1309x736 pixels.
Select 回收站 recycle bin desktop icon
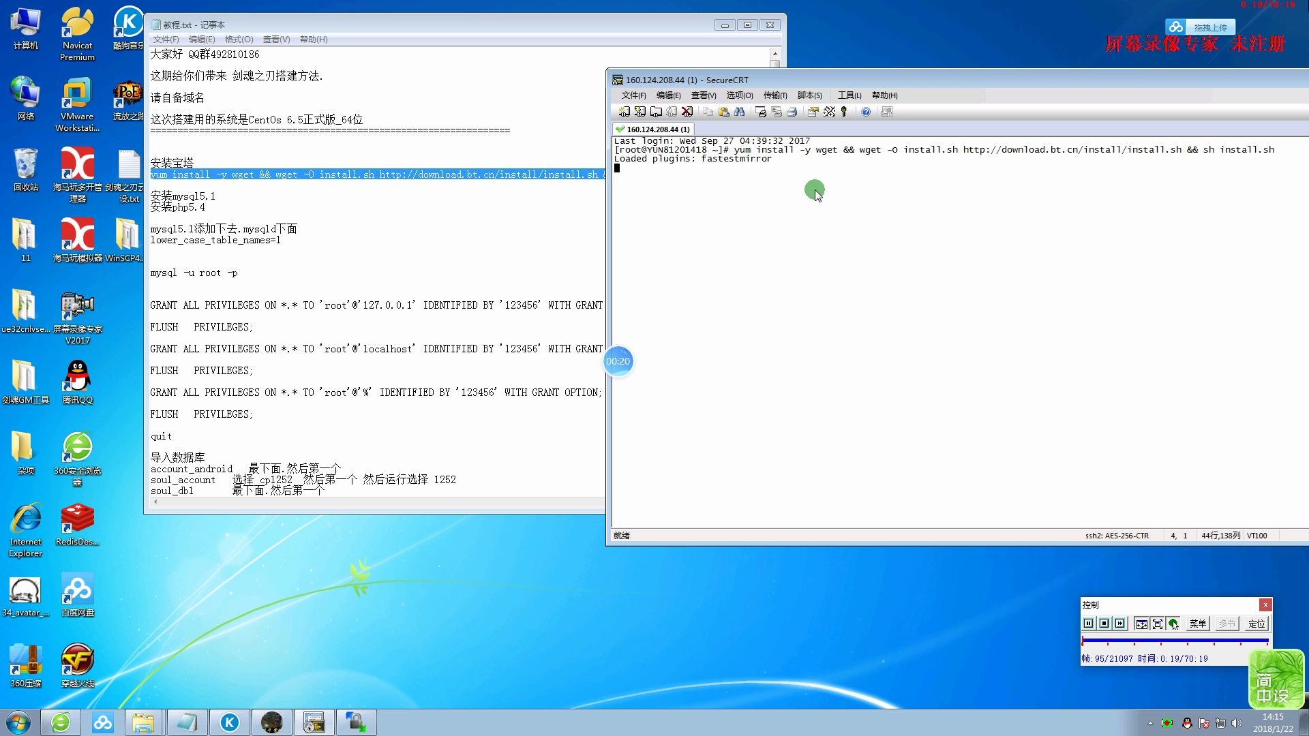pos(25,170)
